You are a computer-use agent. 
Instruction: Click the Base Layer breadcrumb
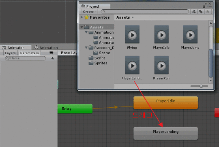(x=69, y=53)
